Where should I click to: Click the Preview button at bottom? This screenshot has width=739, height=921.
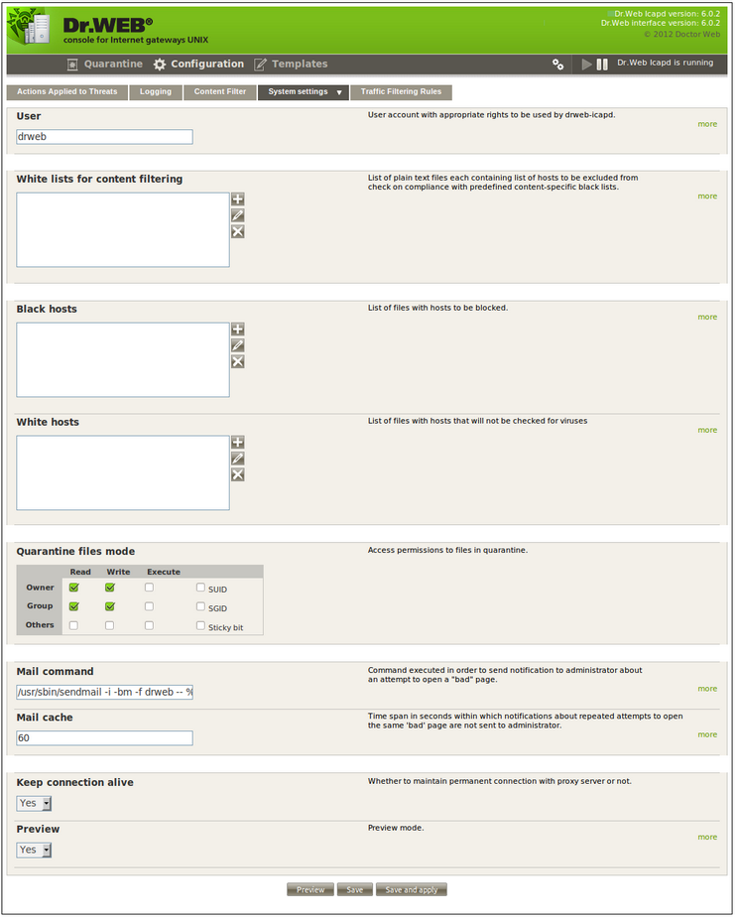[x=310, y=890]
